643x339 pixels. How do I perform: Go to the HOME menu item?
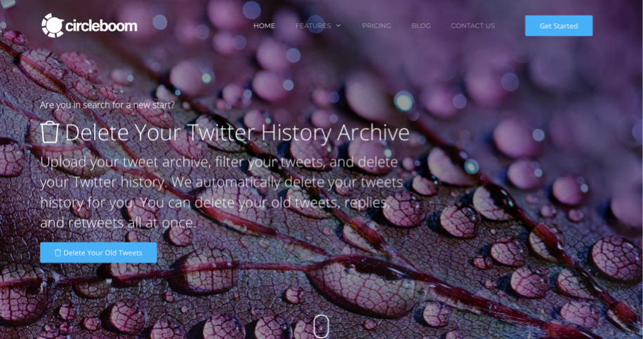[264, 25]
